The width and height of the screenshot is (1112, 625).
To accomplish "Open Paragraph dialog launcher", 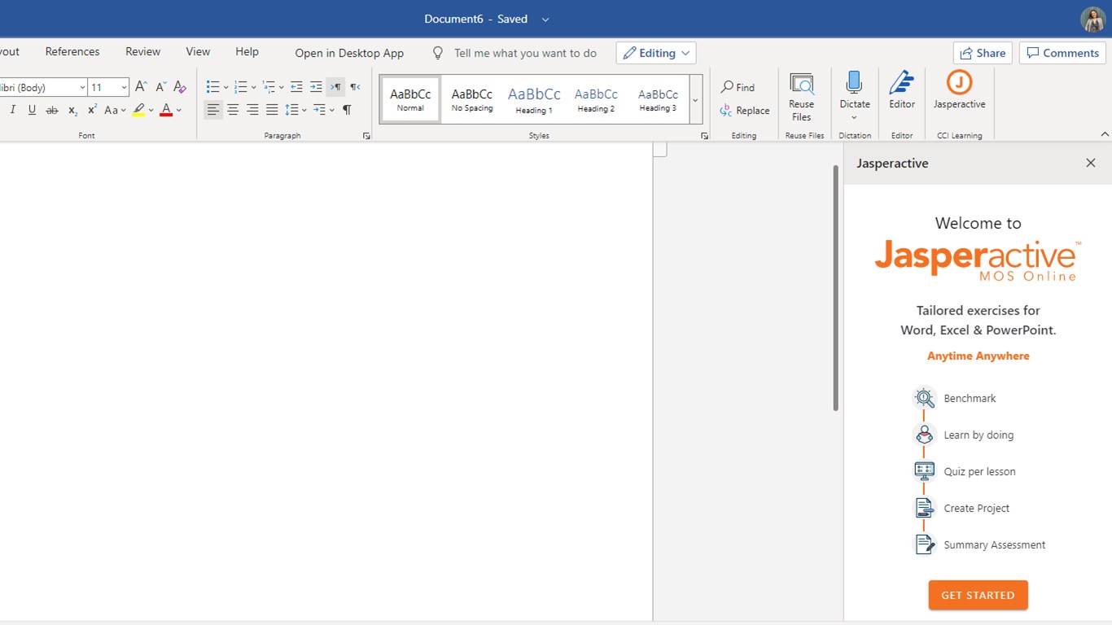I will click(367, 136).
